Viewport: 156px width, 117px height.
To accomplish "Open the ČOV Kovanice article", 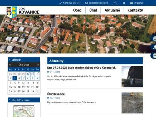I will (x=56, y=94).
